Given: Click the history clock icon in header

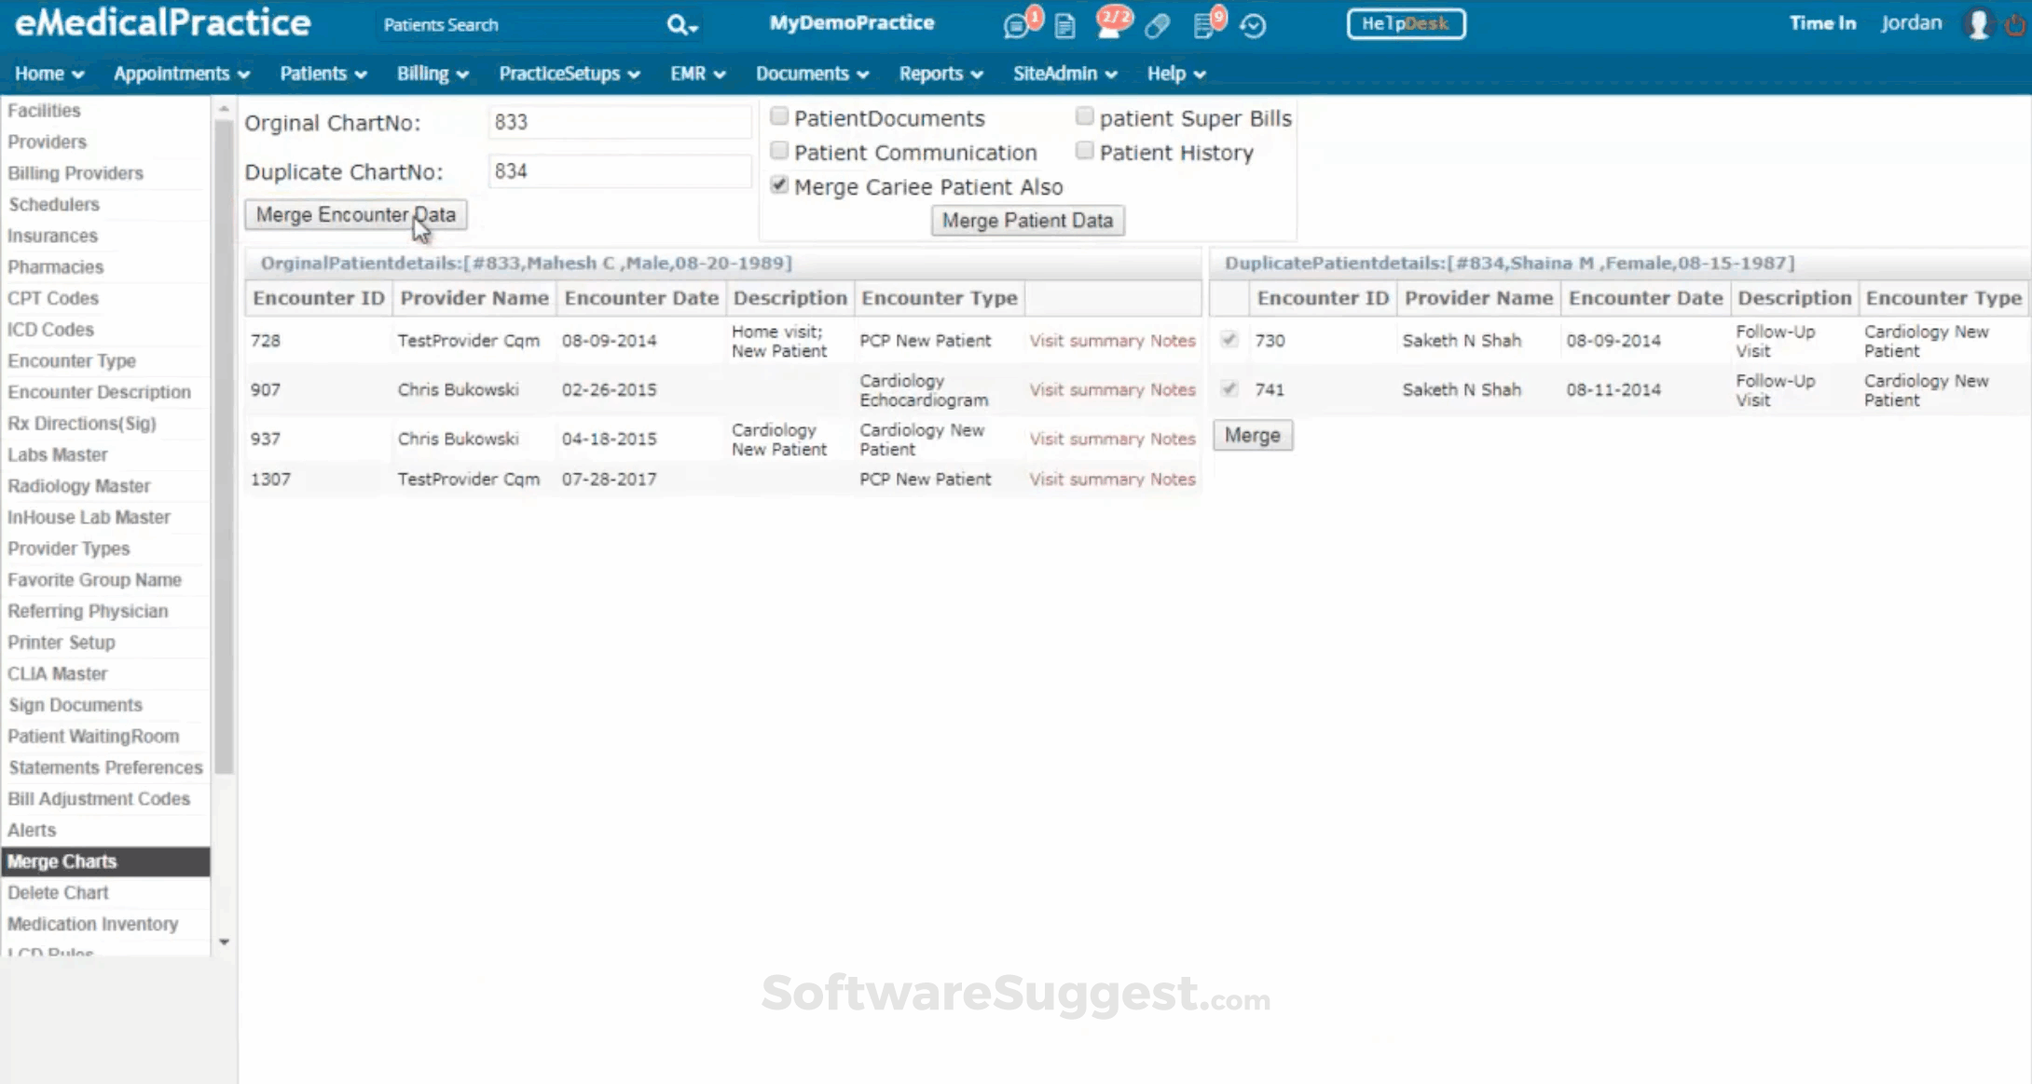Looking at the screenshot, I should click(x=1254, y=25).
